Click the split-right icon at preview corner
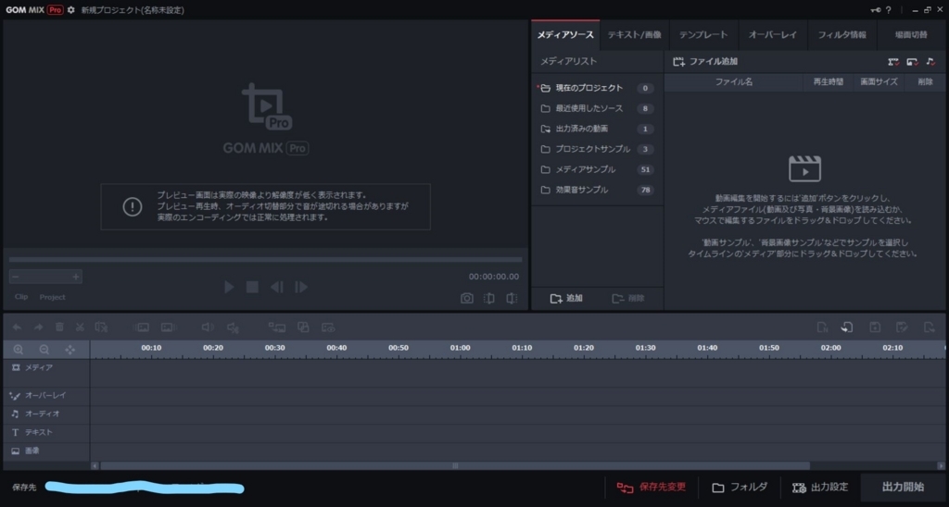 (512, 298)
